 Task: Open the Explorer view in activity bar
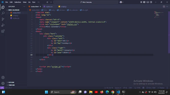[x=3, y=7]
